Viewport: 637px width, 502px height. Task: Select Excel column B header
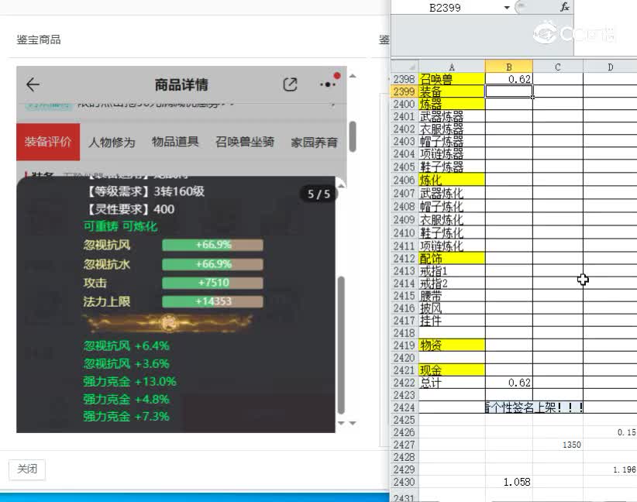(x=508, y=67)
